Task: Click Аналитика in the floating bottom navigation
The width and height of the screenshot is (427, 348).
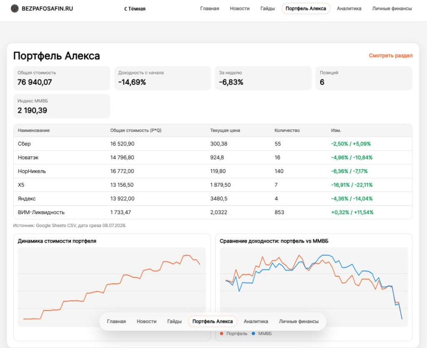Action: coord(256,321)
